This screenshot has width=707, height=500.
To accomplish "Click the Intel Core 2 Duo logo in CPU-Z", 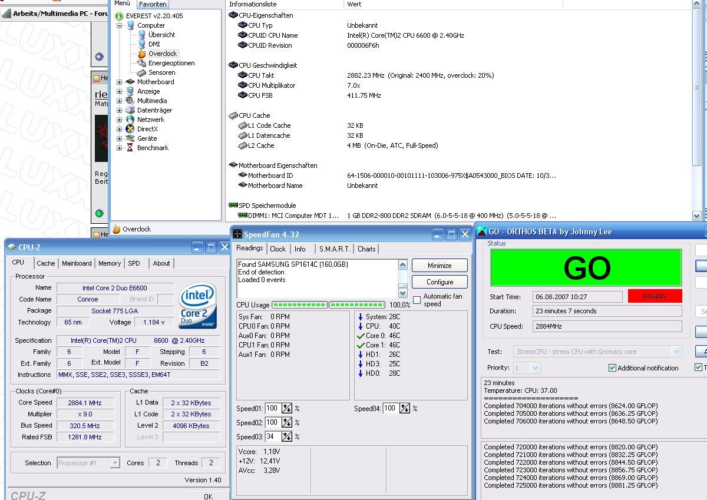I will click(198, 306).
